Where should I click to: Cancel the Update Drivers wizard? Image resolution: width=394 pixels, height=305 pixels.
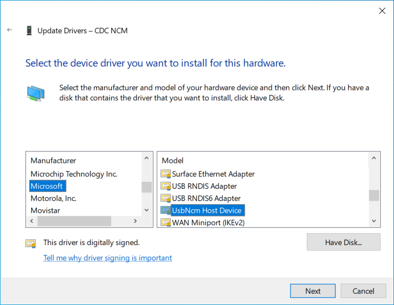tap(363, 291)
